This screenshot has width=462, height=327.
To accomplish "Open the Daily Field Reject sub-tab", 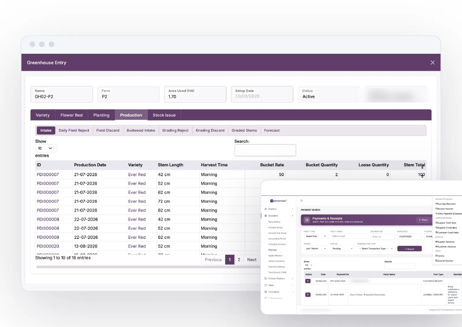I will [x=74, y=130].
